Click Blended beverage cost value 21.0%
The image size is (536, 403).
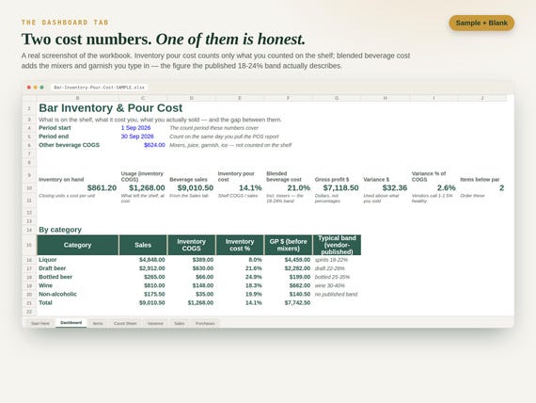pos(299,188)
